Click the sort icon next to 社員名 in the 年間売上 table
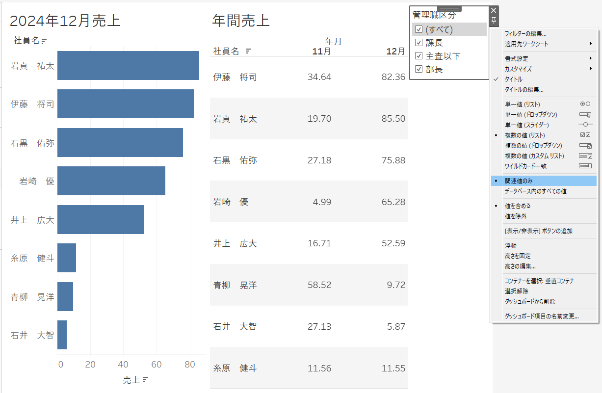The image size is (602, 393). pos(248,51)
